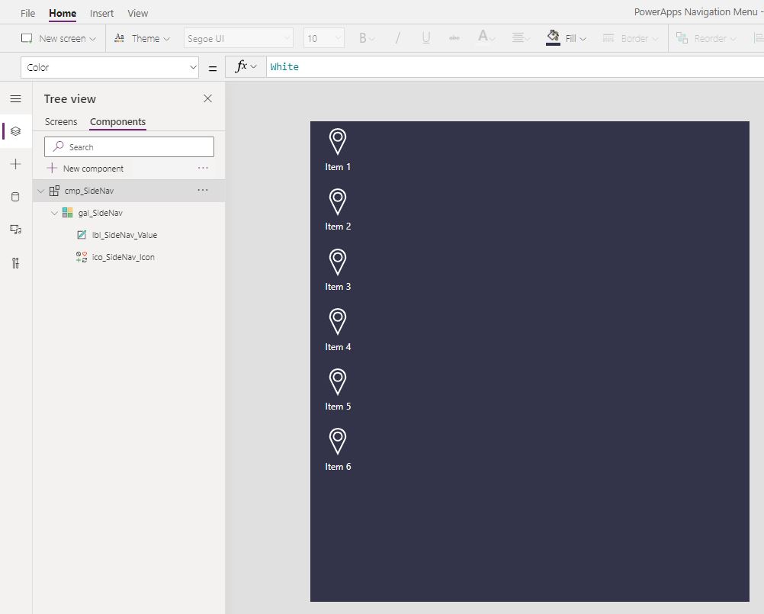764x614 pixels.
Task: Open the hamburger menu in left rail
Action: (x=15, y=99)
